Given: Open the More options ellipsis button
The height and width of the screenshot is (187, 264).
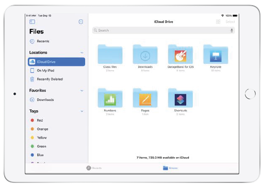Looking at the screenshot, I should click(x=81, y=22).
